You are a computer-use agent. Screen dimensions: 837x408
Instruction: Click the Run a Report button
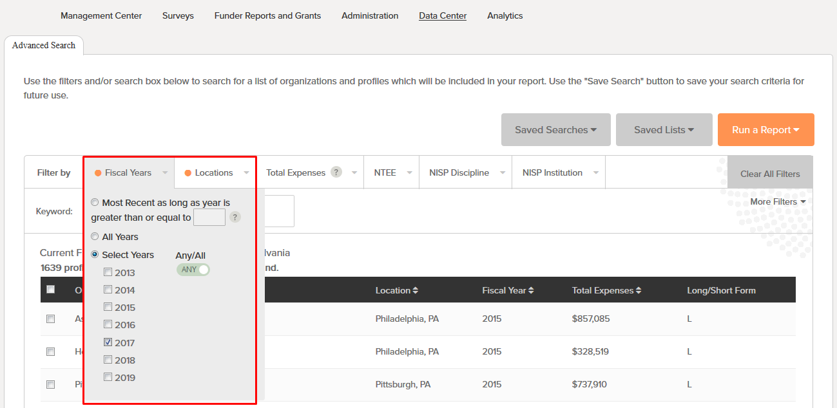[x=765, y=130]
